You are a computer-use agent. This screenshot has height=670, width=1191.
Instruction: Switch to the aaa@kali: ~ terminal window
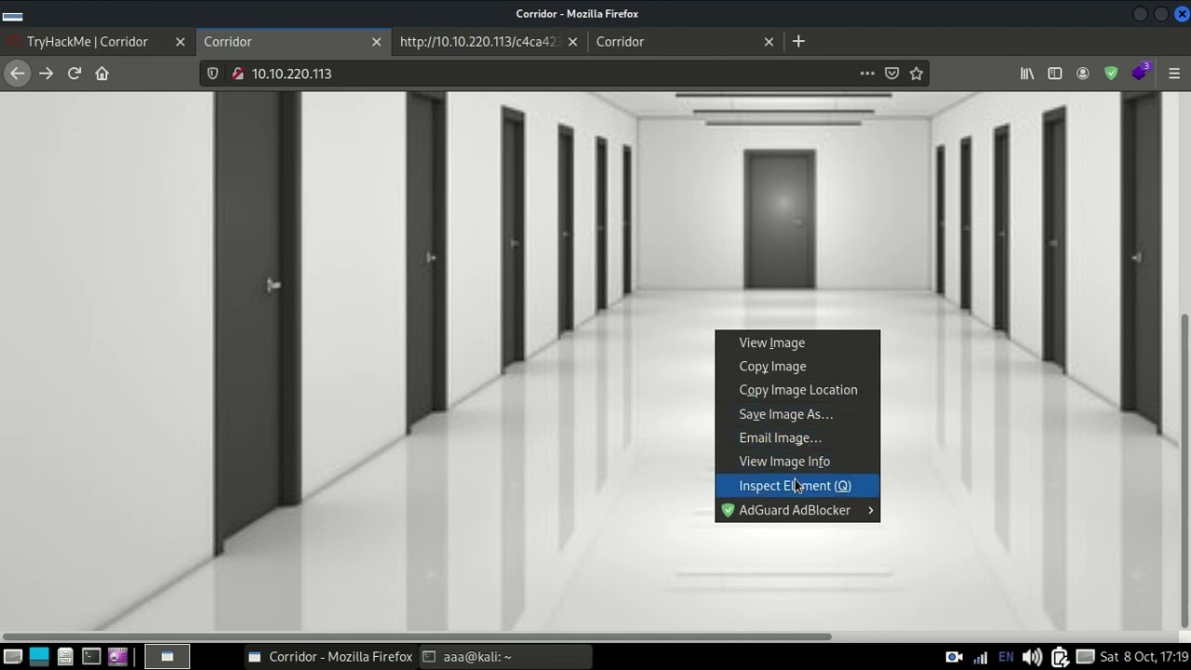503,656
